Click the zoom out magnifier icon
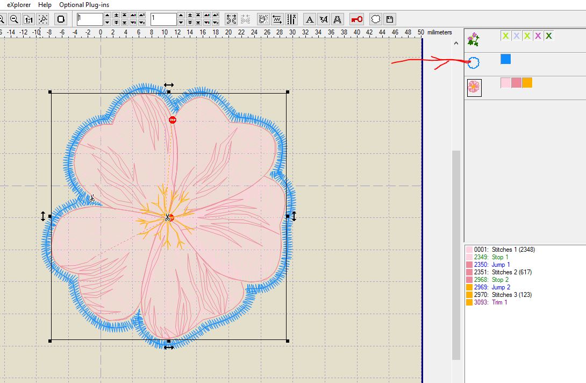The image size is (586, 383). click(x=15, y=19)
